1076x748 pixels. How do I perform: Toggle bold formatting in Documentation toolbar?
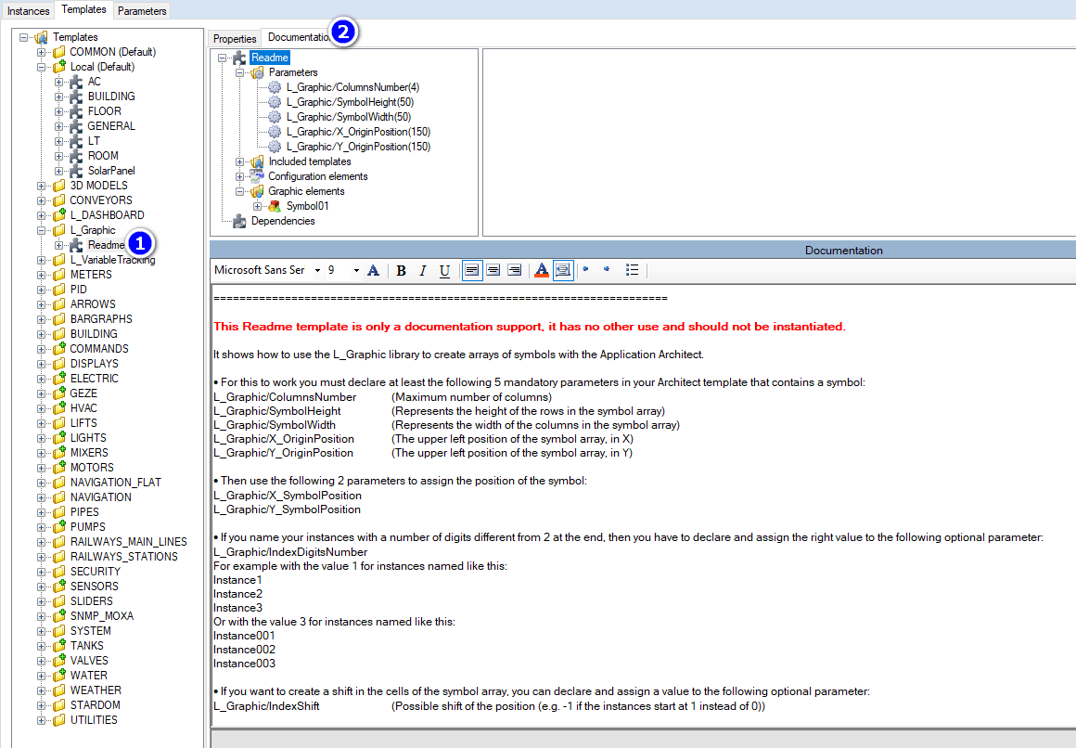click(401, 270)
